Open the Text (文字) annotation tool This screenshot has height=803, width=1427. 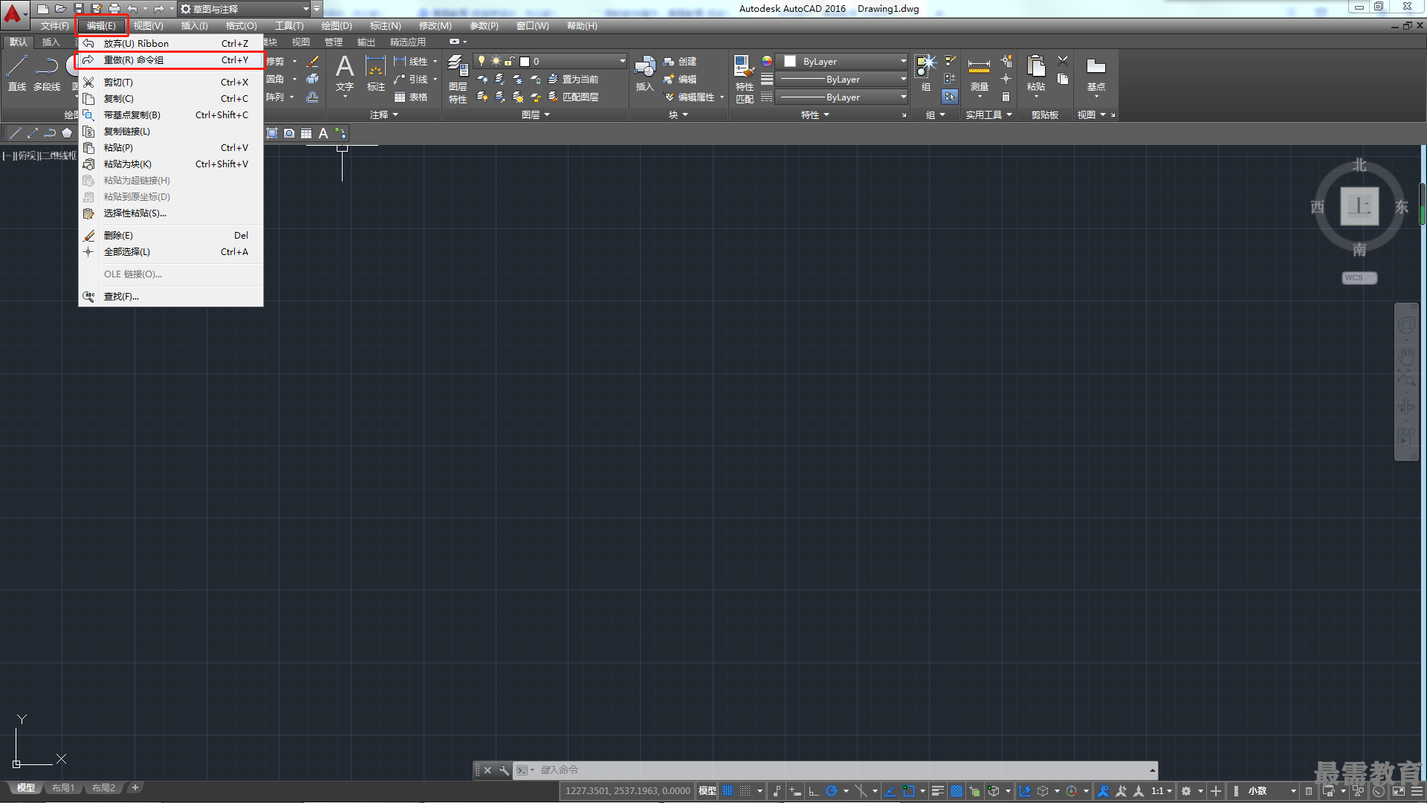pos(345,74)
